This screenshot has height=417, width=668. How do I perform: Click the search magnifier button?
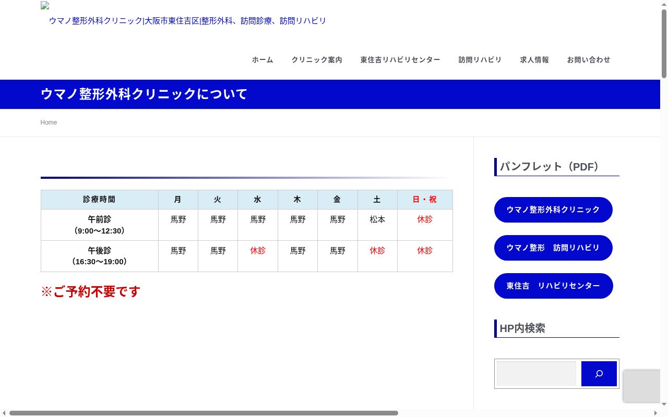599,374
